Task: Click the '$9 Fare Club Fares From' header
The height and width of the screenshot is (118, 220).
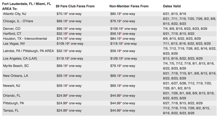Action: (x=75, y=6)
